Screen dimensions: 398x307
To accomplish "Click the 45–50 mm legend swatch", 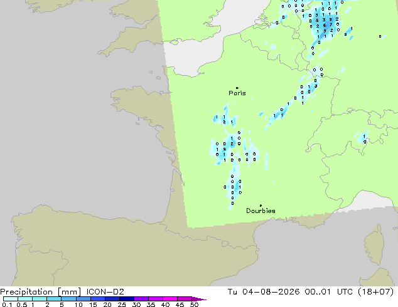I will (x=185, y=299).
